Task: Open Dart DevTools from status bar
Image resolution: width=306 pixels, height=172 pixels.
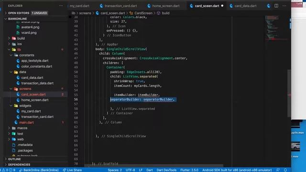Action: (166, 170)
